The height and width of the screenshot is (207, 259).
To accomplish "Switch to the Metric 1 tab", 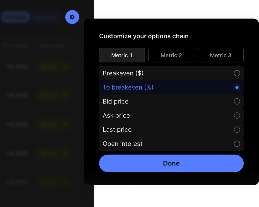I will click(x=122, y=55).
